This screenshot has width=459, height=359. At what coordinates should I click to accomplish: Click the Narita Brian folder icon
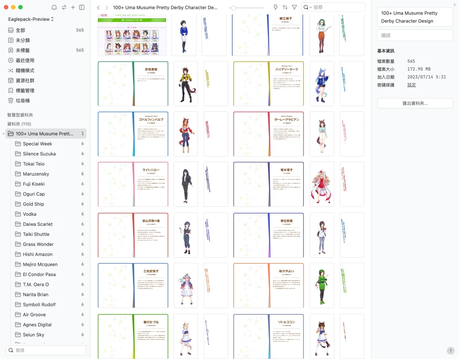18,294
